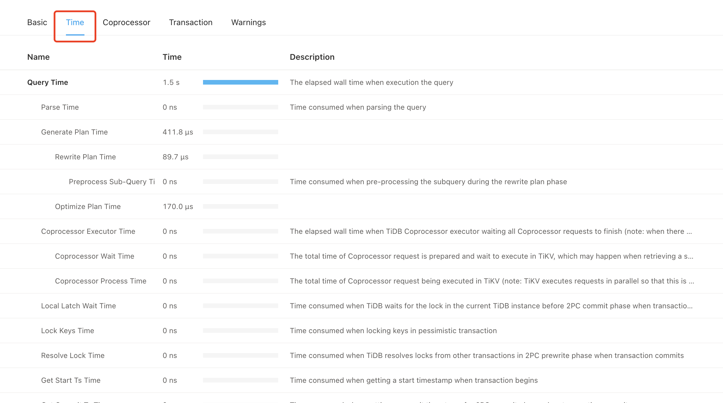
Task: Click the Local Latch Wait Time description
Action: 491,306
